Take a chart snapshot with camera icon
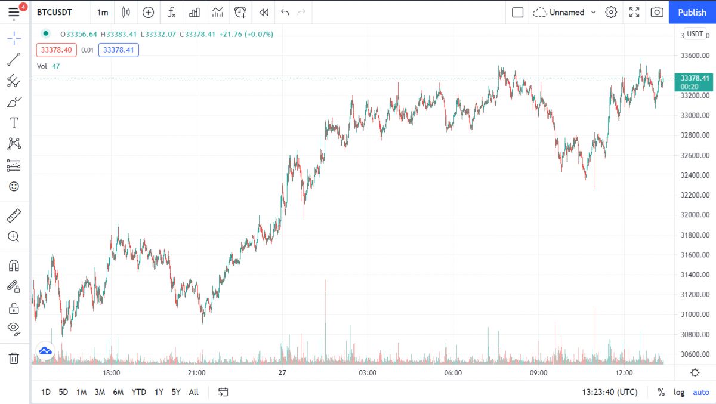This screenshot has width=716, height=404. point(657,12)
